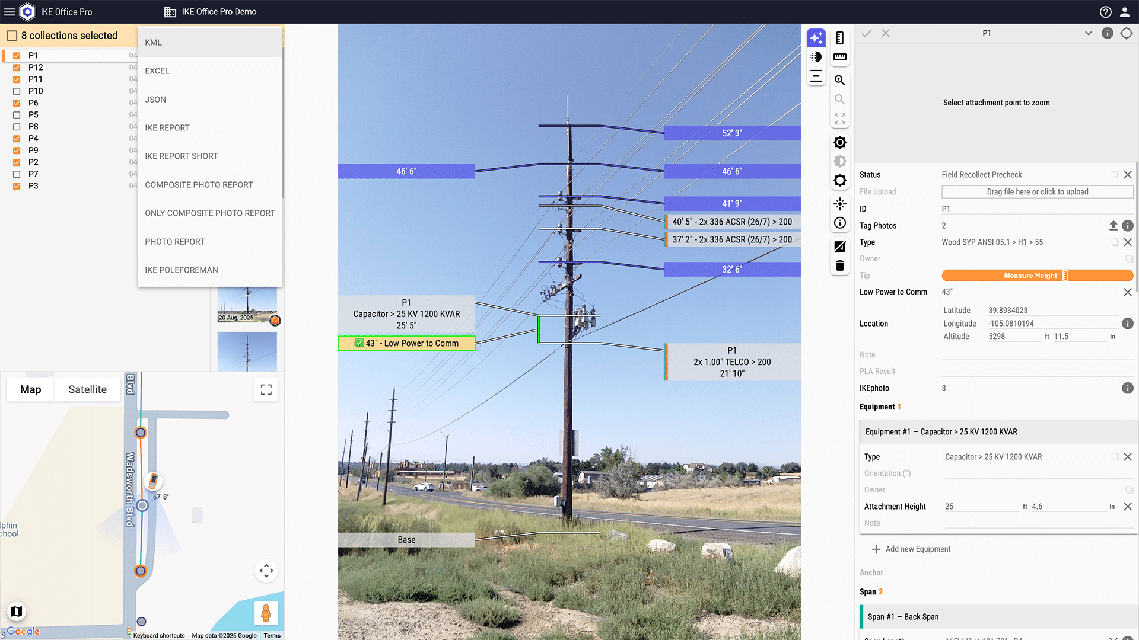
Task: Select the vertical ruler height tool
Action: (840, 38)
